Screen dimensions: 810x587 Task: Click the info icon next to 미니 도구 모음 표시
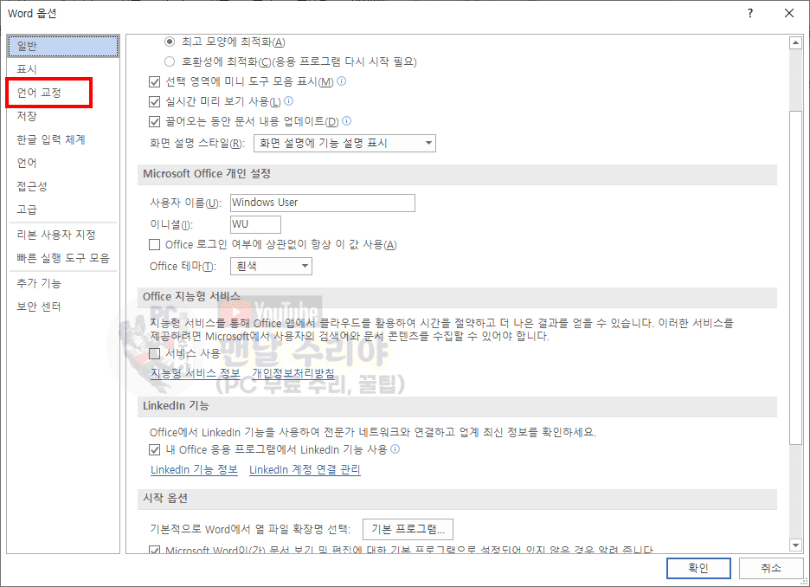pos(342,81)
